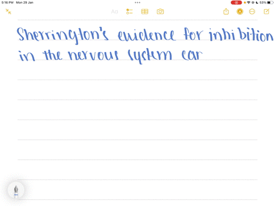Tap the Wi-Fi status icon
The height and width of the screenshot is (206, 275).
[249, 2]
